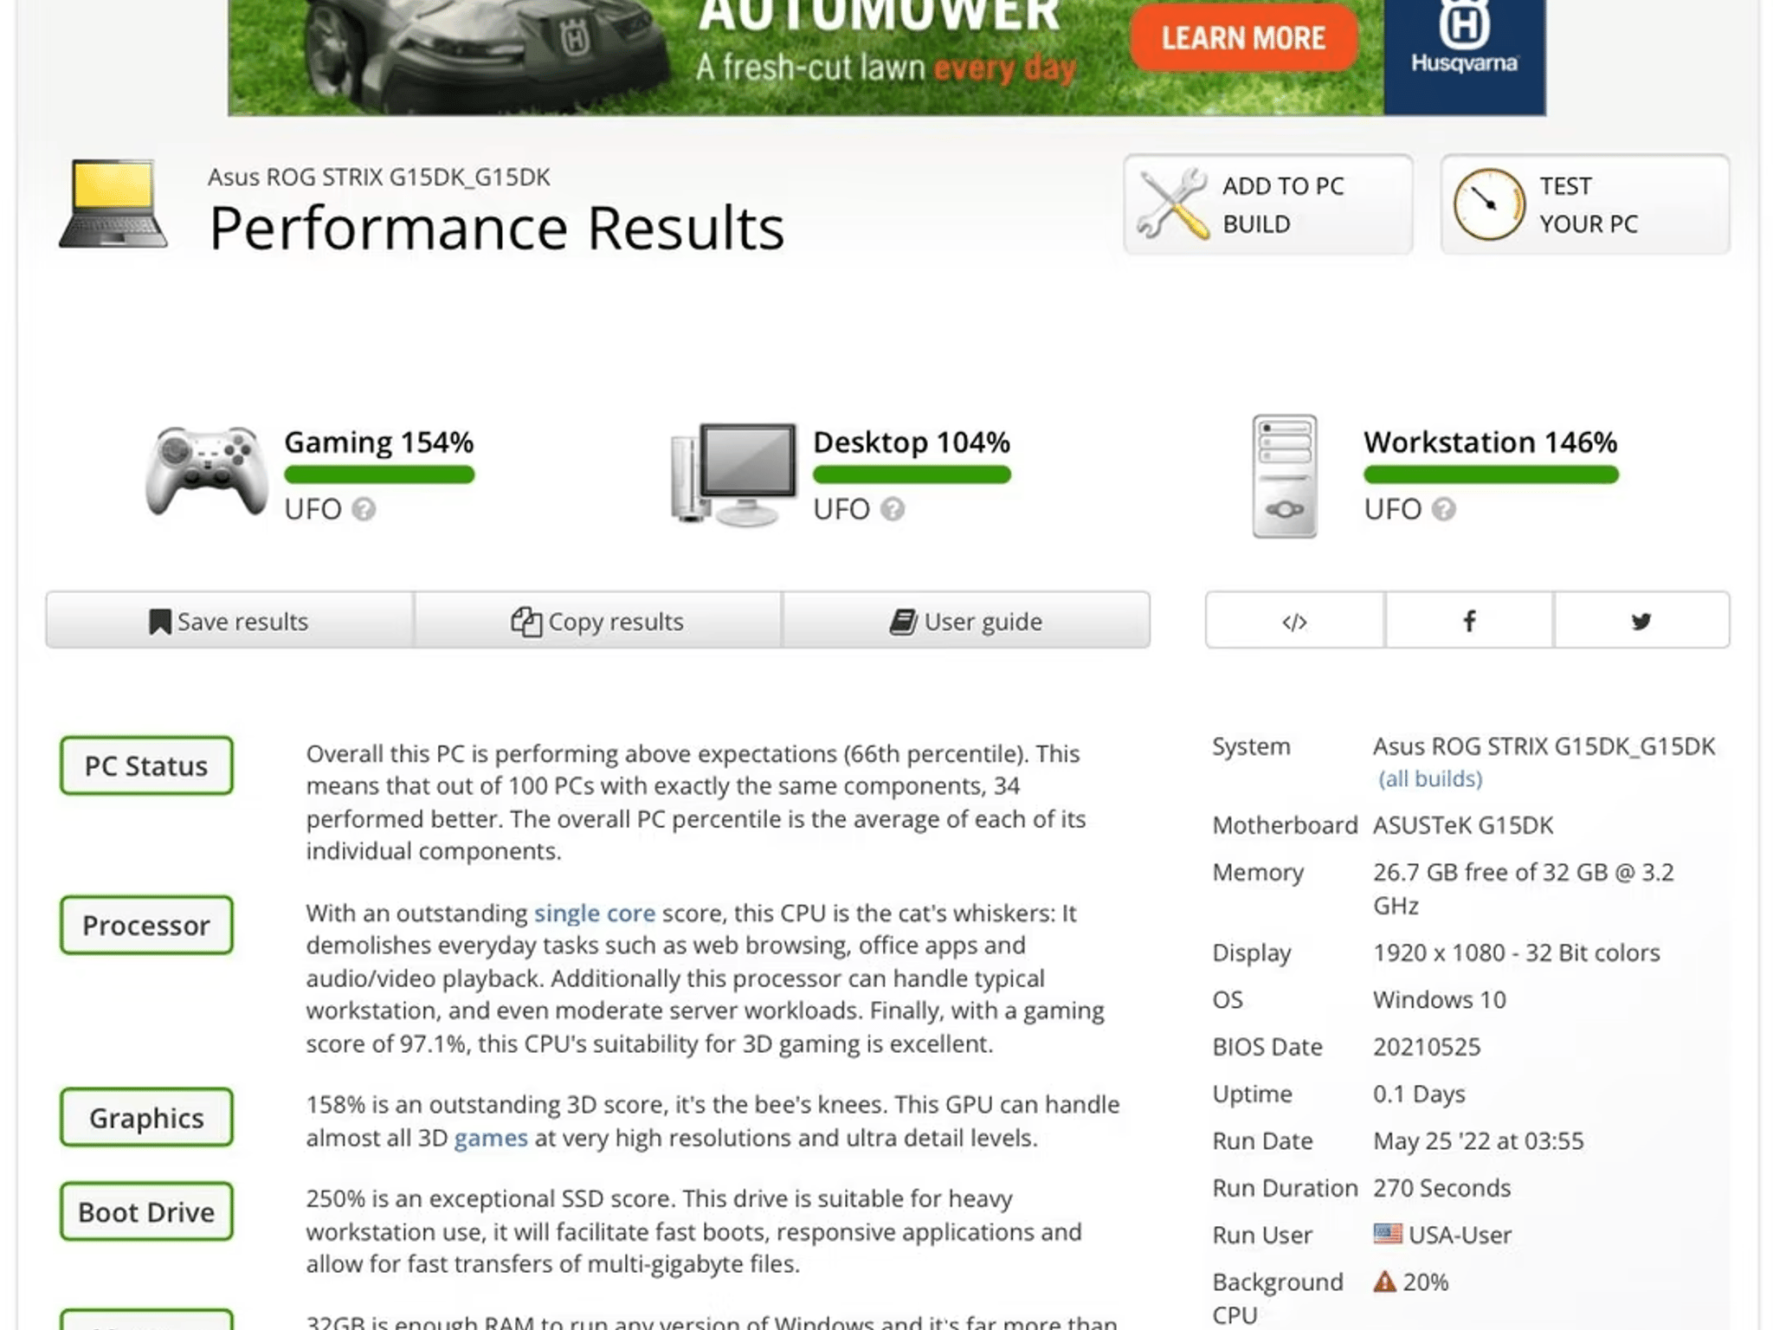Click the USA flag beside USA-User

pos(1388,1234)
